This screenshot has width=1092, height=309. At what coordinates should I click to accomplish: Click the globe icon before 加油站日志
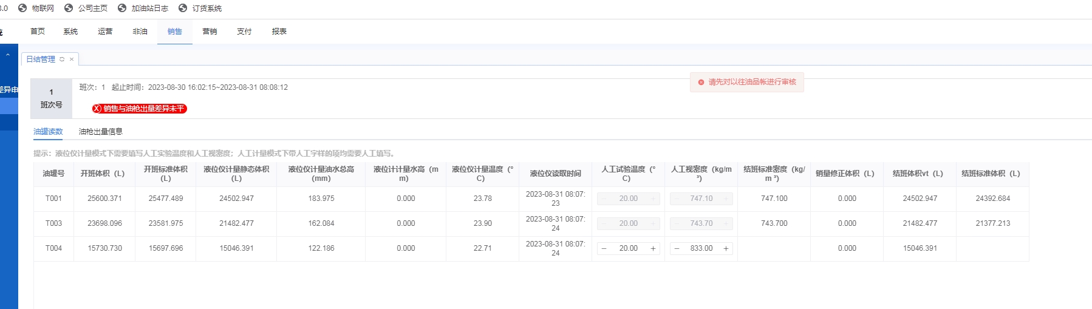pyautogui.click(x=122, y=8)
